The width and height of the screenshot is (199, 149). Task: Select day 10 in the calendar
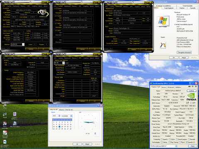point(59,124)
